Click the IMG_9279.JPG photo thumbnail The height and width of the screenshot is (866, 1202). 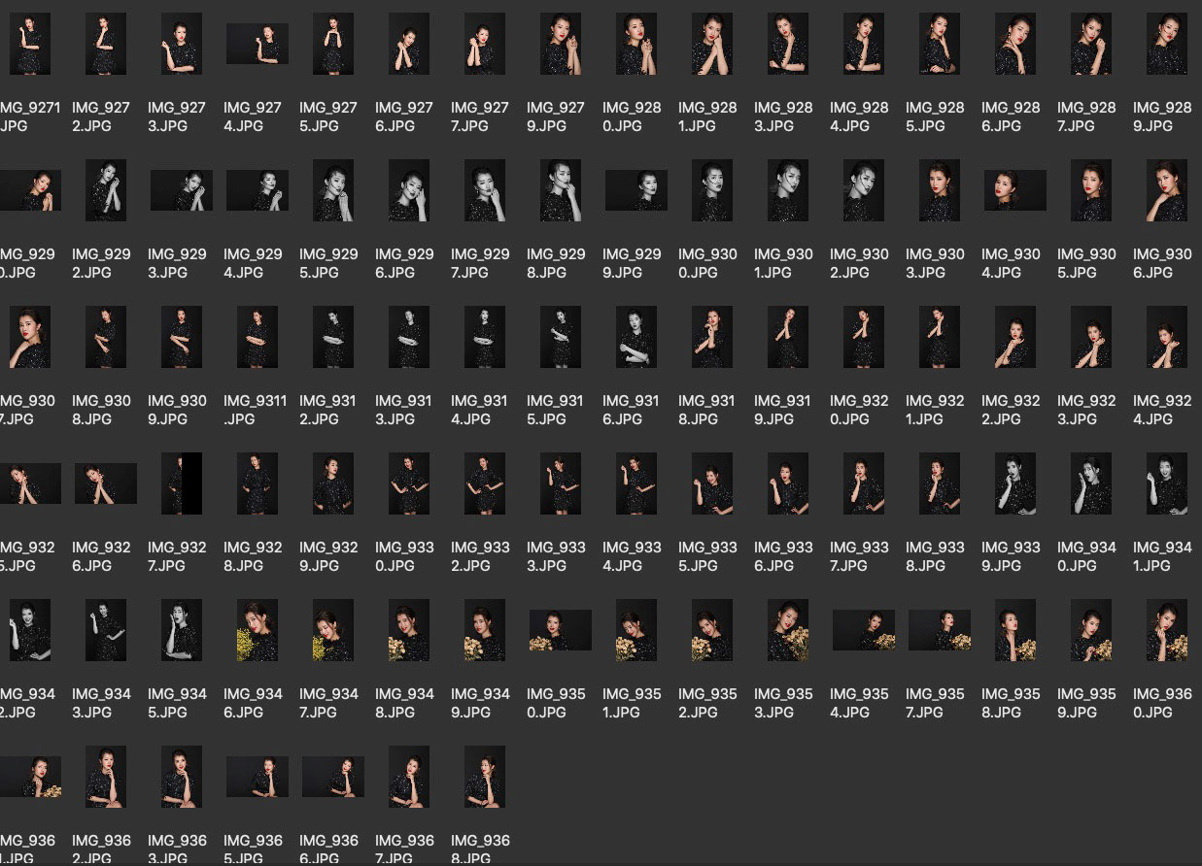point(561,44)
